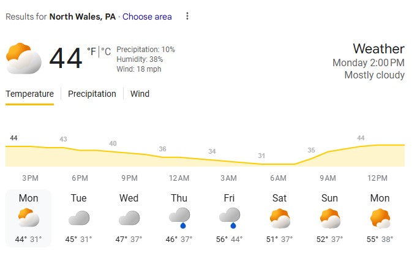Screen dimensions: 420x253
Task: Click the 44 value on graph at 3 PM
Action: click(14, 138)
